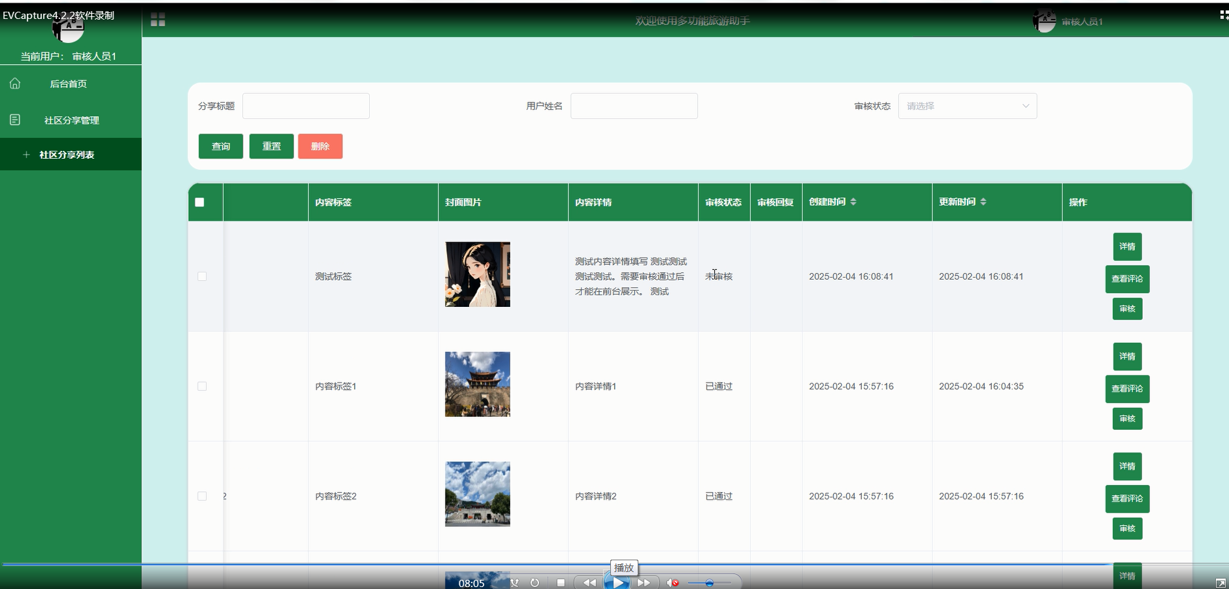Viewport: 1229px width, 589px height.
Task: Click the player full-screen icon at bottom right
Action: (1221, 582)
